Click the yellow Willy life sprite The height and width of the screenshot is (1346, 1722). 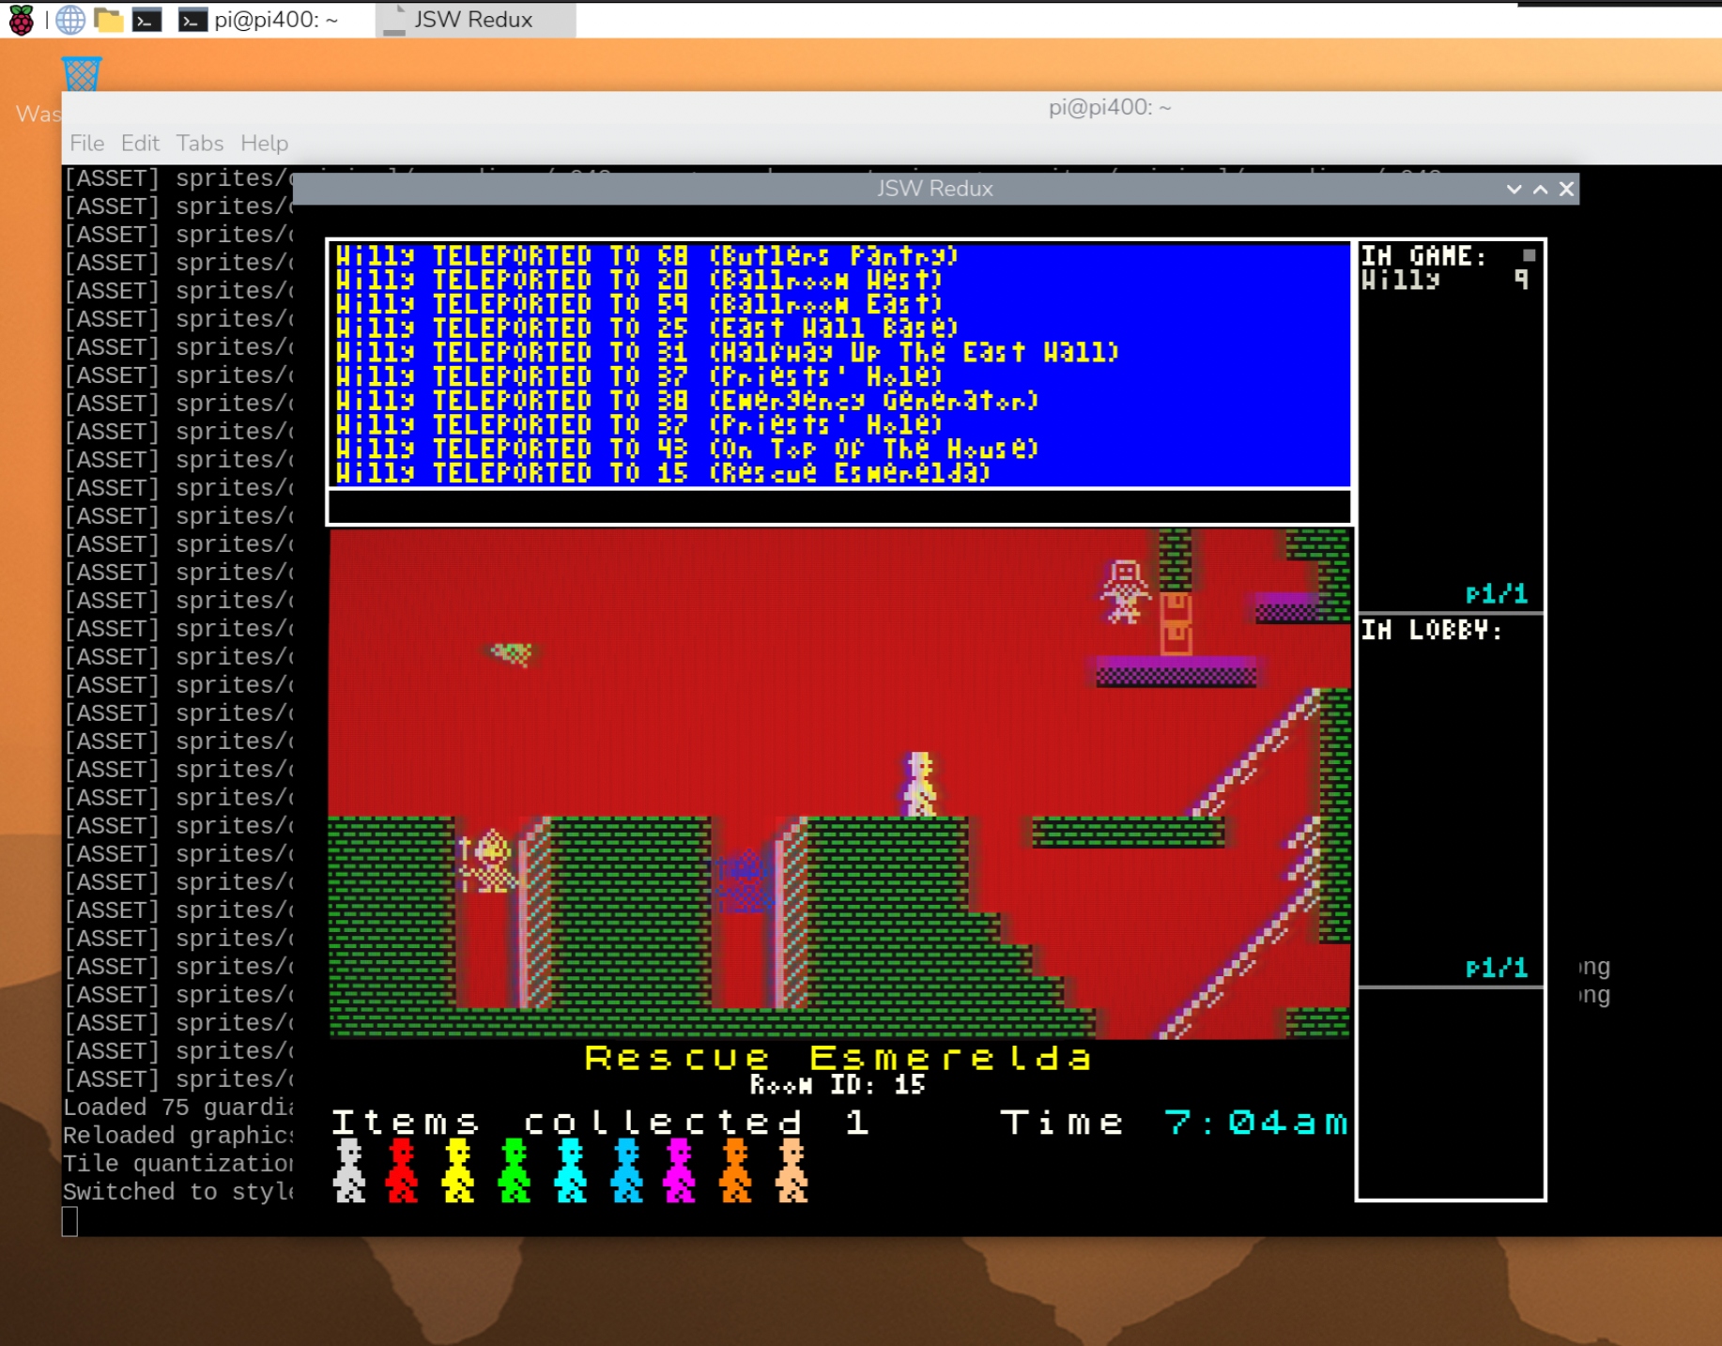click(458, 1170)
